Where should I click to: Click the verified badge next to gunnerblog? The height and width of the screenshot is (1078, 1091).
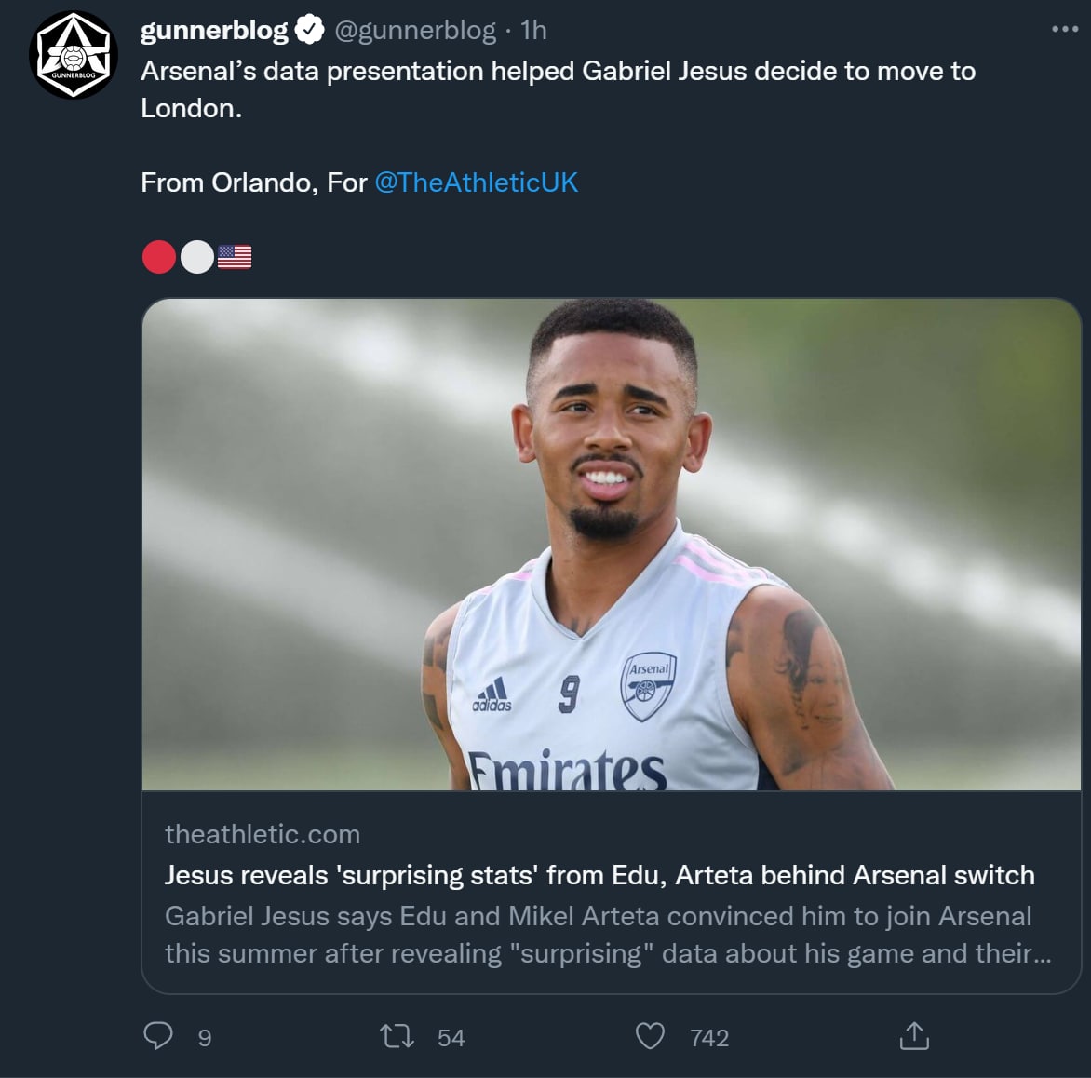pos(309,31)
